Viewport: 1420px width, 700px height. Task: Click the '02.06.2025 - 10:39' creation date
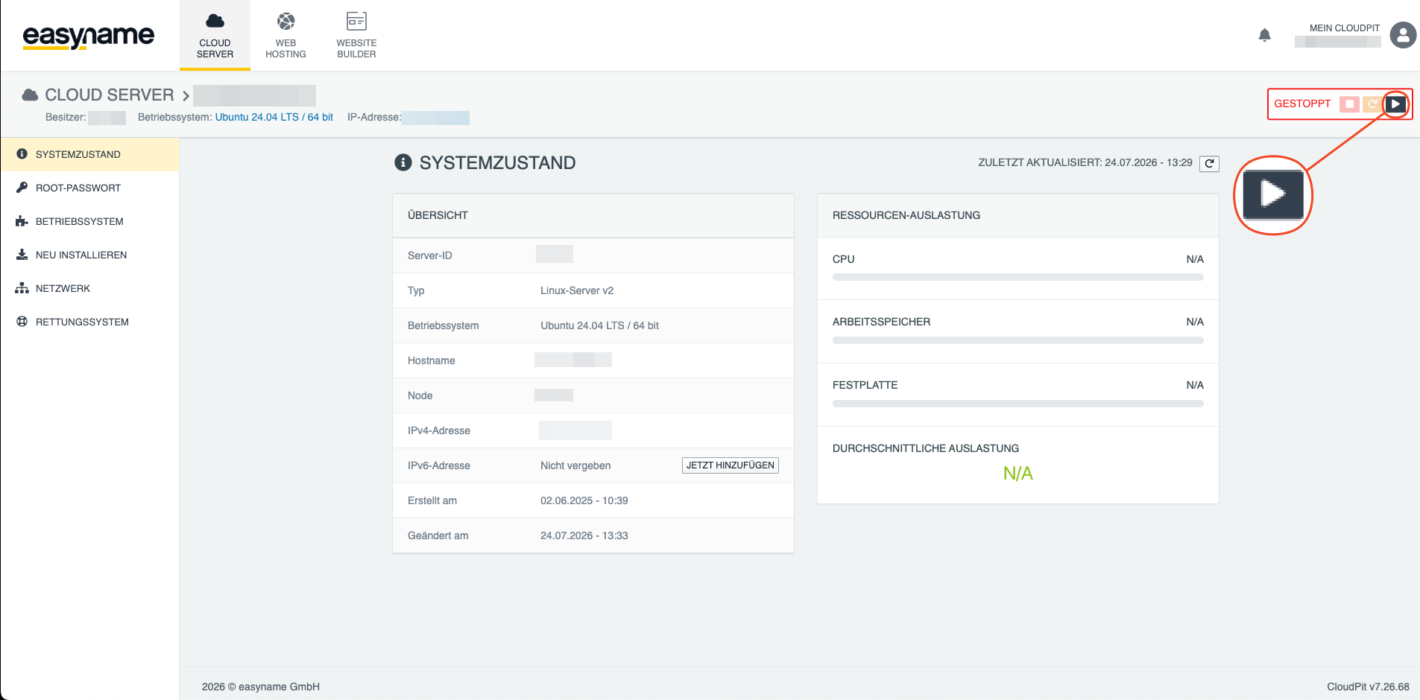pyautogui.click(x=584, y=500)
